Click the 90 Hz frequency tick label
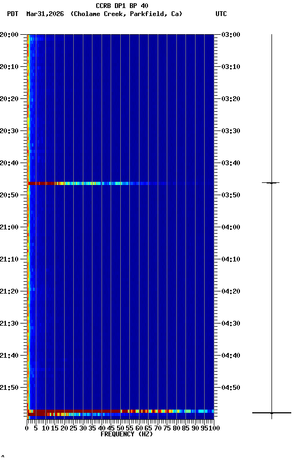Viewport: 295px width, 462px height. 195,428
